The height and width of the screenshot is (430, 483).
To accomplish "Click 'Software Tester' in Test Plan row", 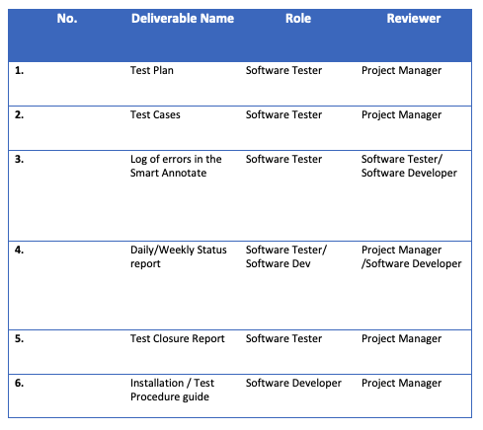I will click(x=283, y=70).
